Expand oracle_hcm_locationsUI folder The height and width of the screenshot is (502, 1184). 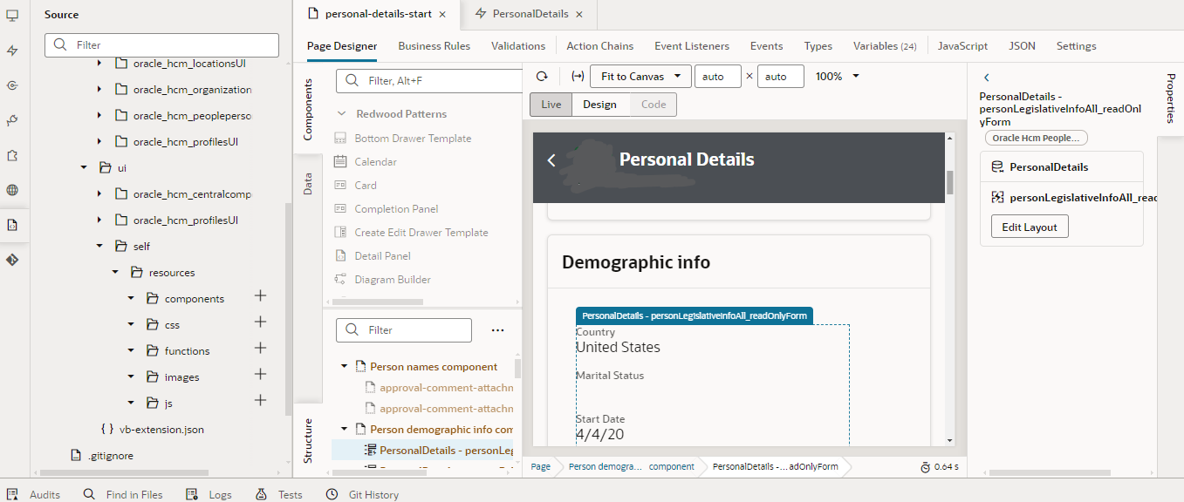click(99, 63)
